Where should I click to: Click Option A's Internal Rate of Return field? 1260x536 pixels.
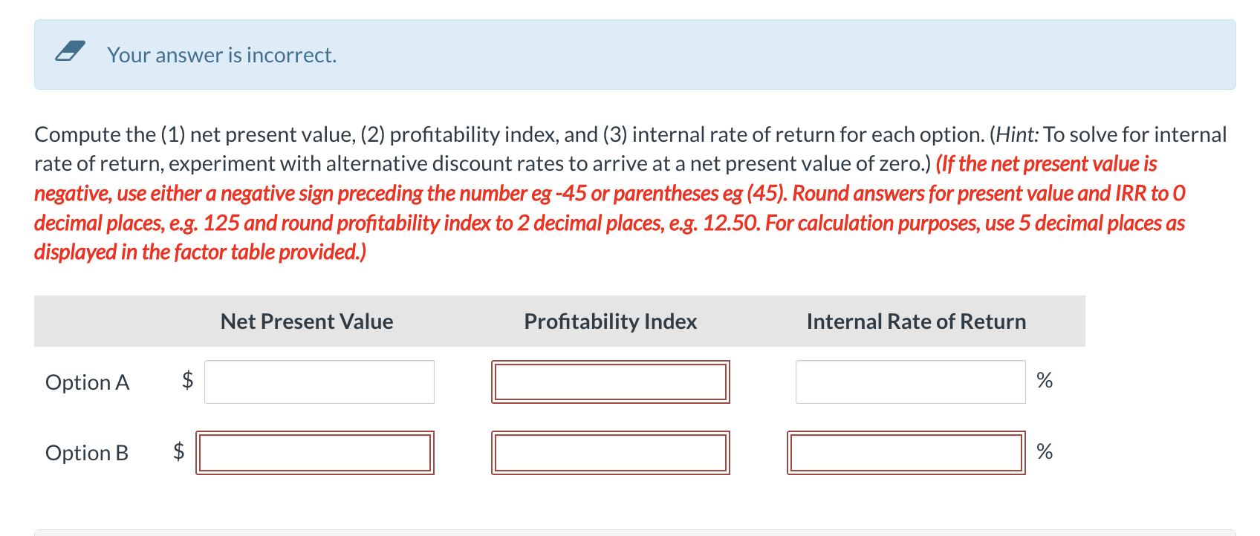(x=910, y=381)
